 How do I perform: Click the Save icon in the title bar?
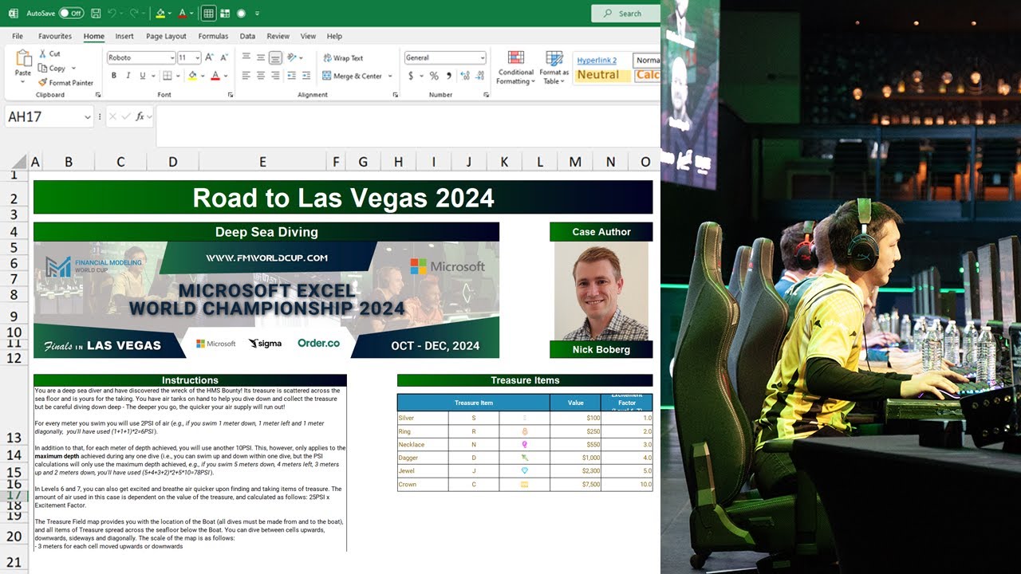96,14
